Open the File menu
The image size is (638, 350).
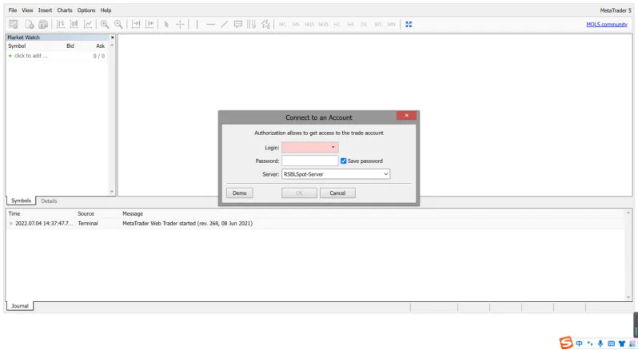(x=13, y=10)
